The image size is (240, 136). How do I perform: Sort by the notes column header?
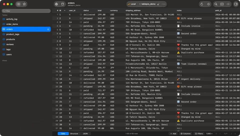pos(195,10)
